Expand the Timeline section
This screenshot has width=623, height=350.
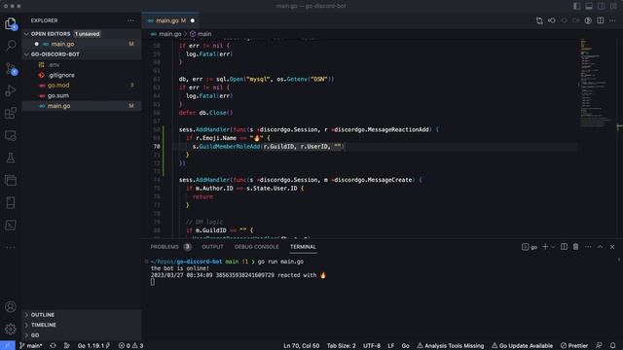pyautogui.click(x=82, y=325)
